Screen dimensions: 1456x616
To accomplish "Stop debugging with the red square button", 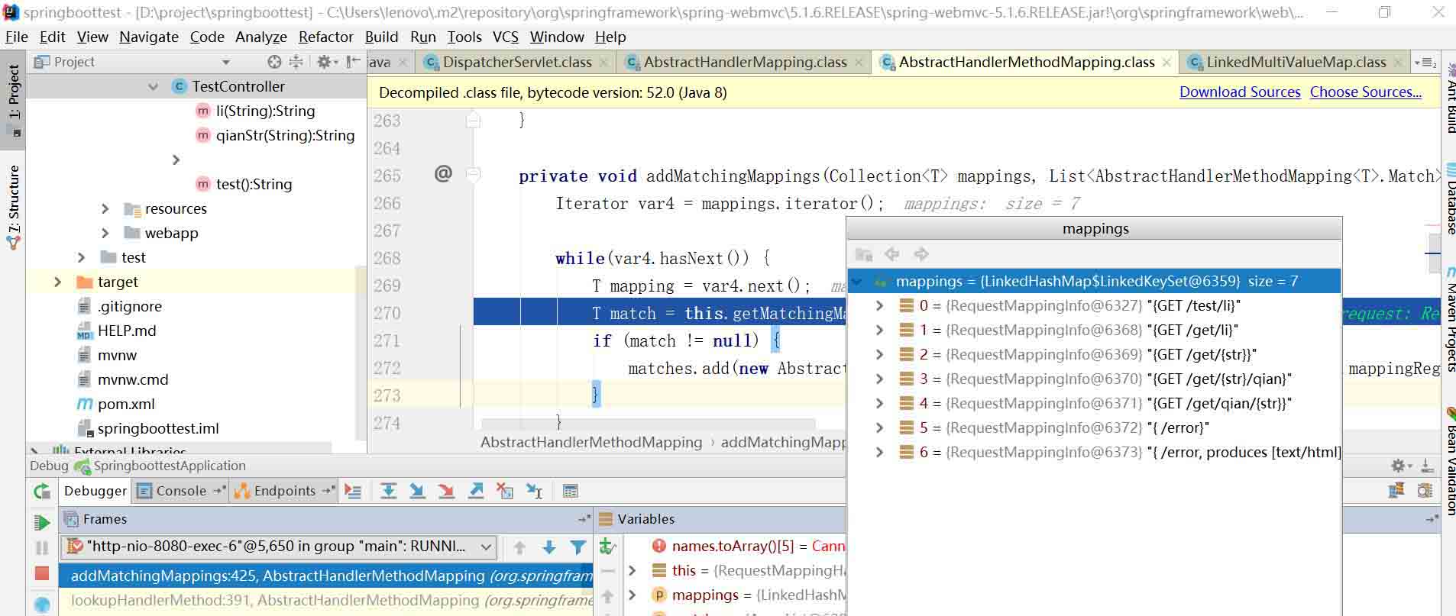I will 42,573.
